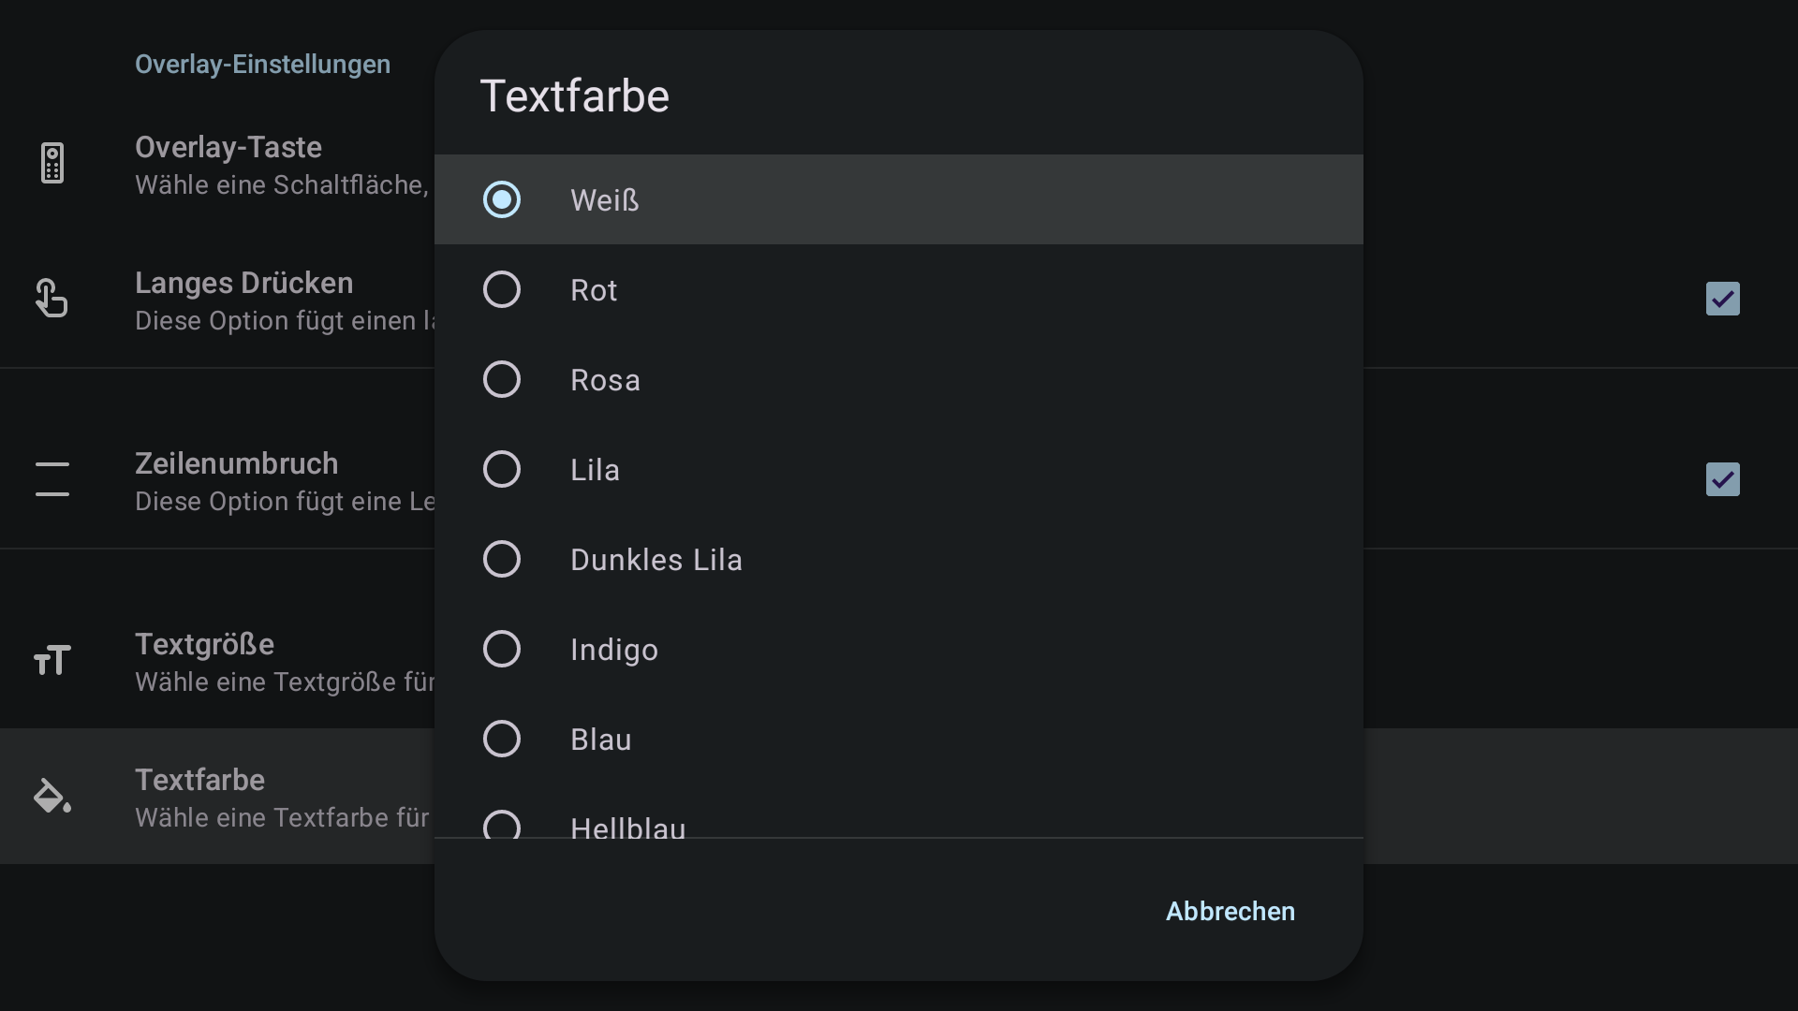This screenshot has height=1011, width=1798.
Task: Click the remote control icon for Overlay-Taste
Action: pyautogui.click(x=52, y=164)
